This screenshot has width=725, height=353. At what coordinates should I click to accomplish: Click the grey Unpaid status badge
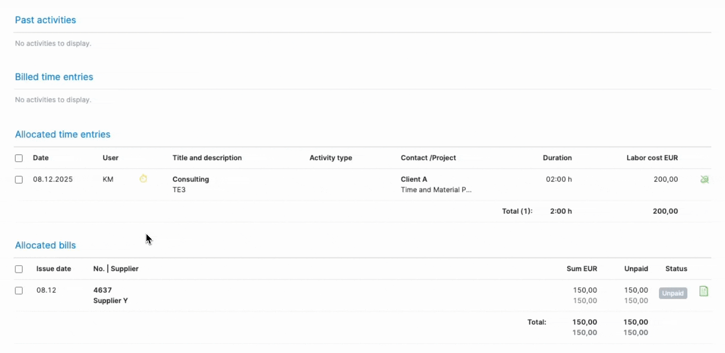pos(673,293)
